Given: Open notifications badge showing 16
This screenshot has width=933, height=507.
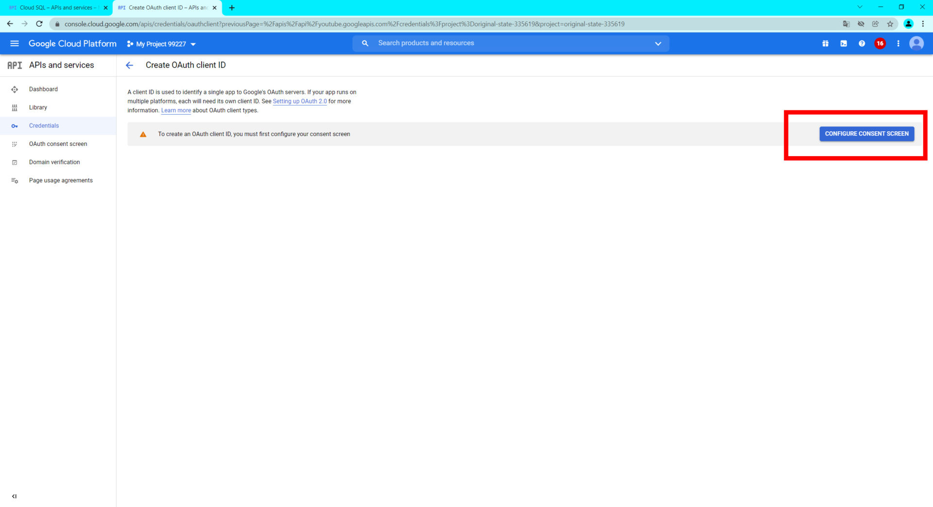Looking at the screenshot, I should pyautogui.click(x=880, y=43).
